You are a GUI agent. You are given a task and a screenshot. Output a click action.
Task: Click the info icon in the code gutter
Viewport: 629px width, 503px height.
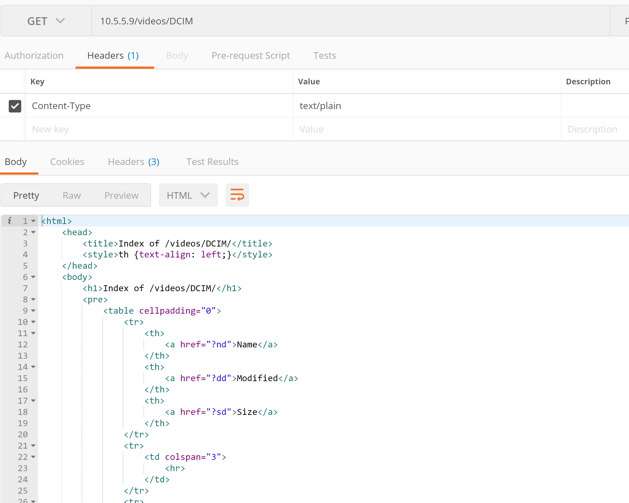9,221
